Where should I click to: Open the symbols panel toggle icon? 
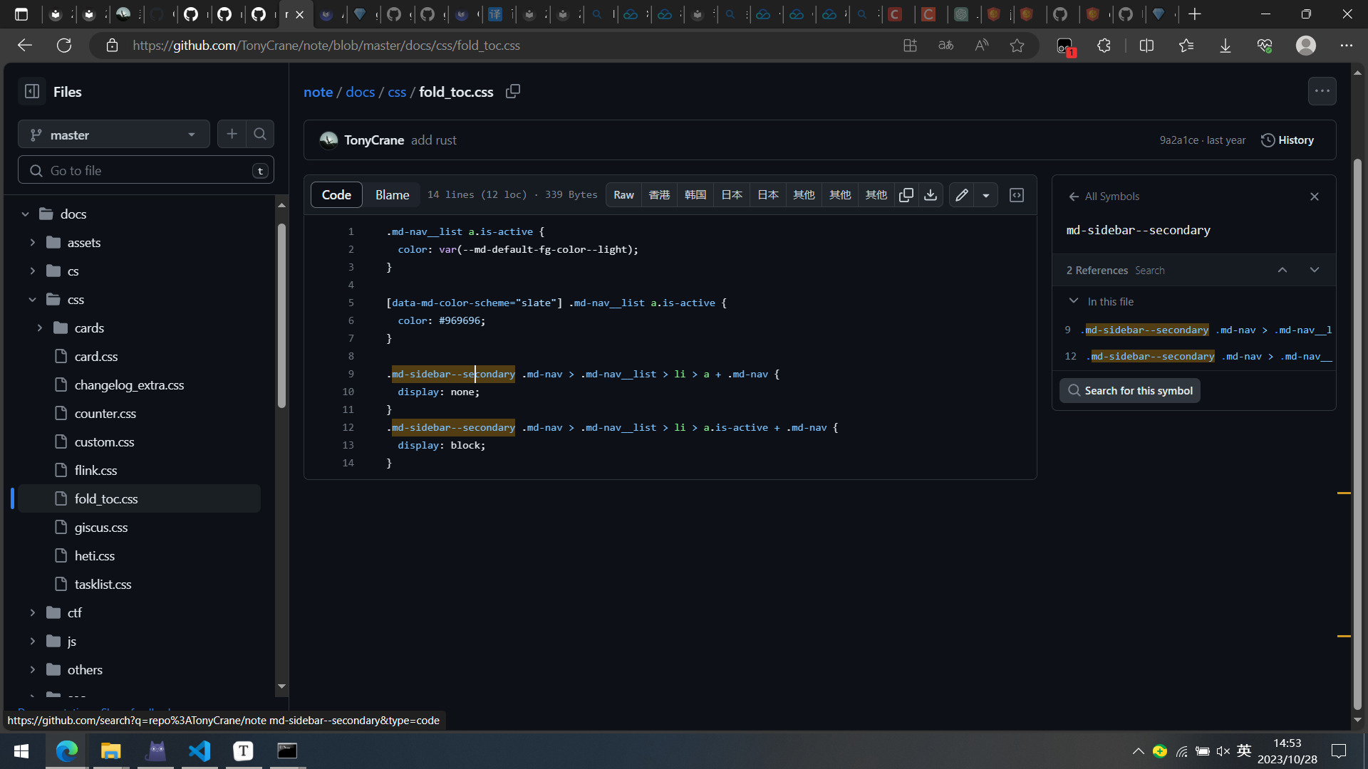1017,195
